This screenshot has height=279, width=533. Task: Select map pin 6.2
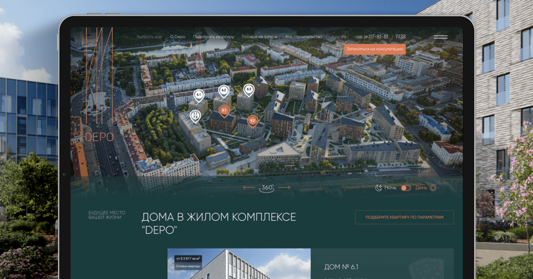[224, 92]
